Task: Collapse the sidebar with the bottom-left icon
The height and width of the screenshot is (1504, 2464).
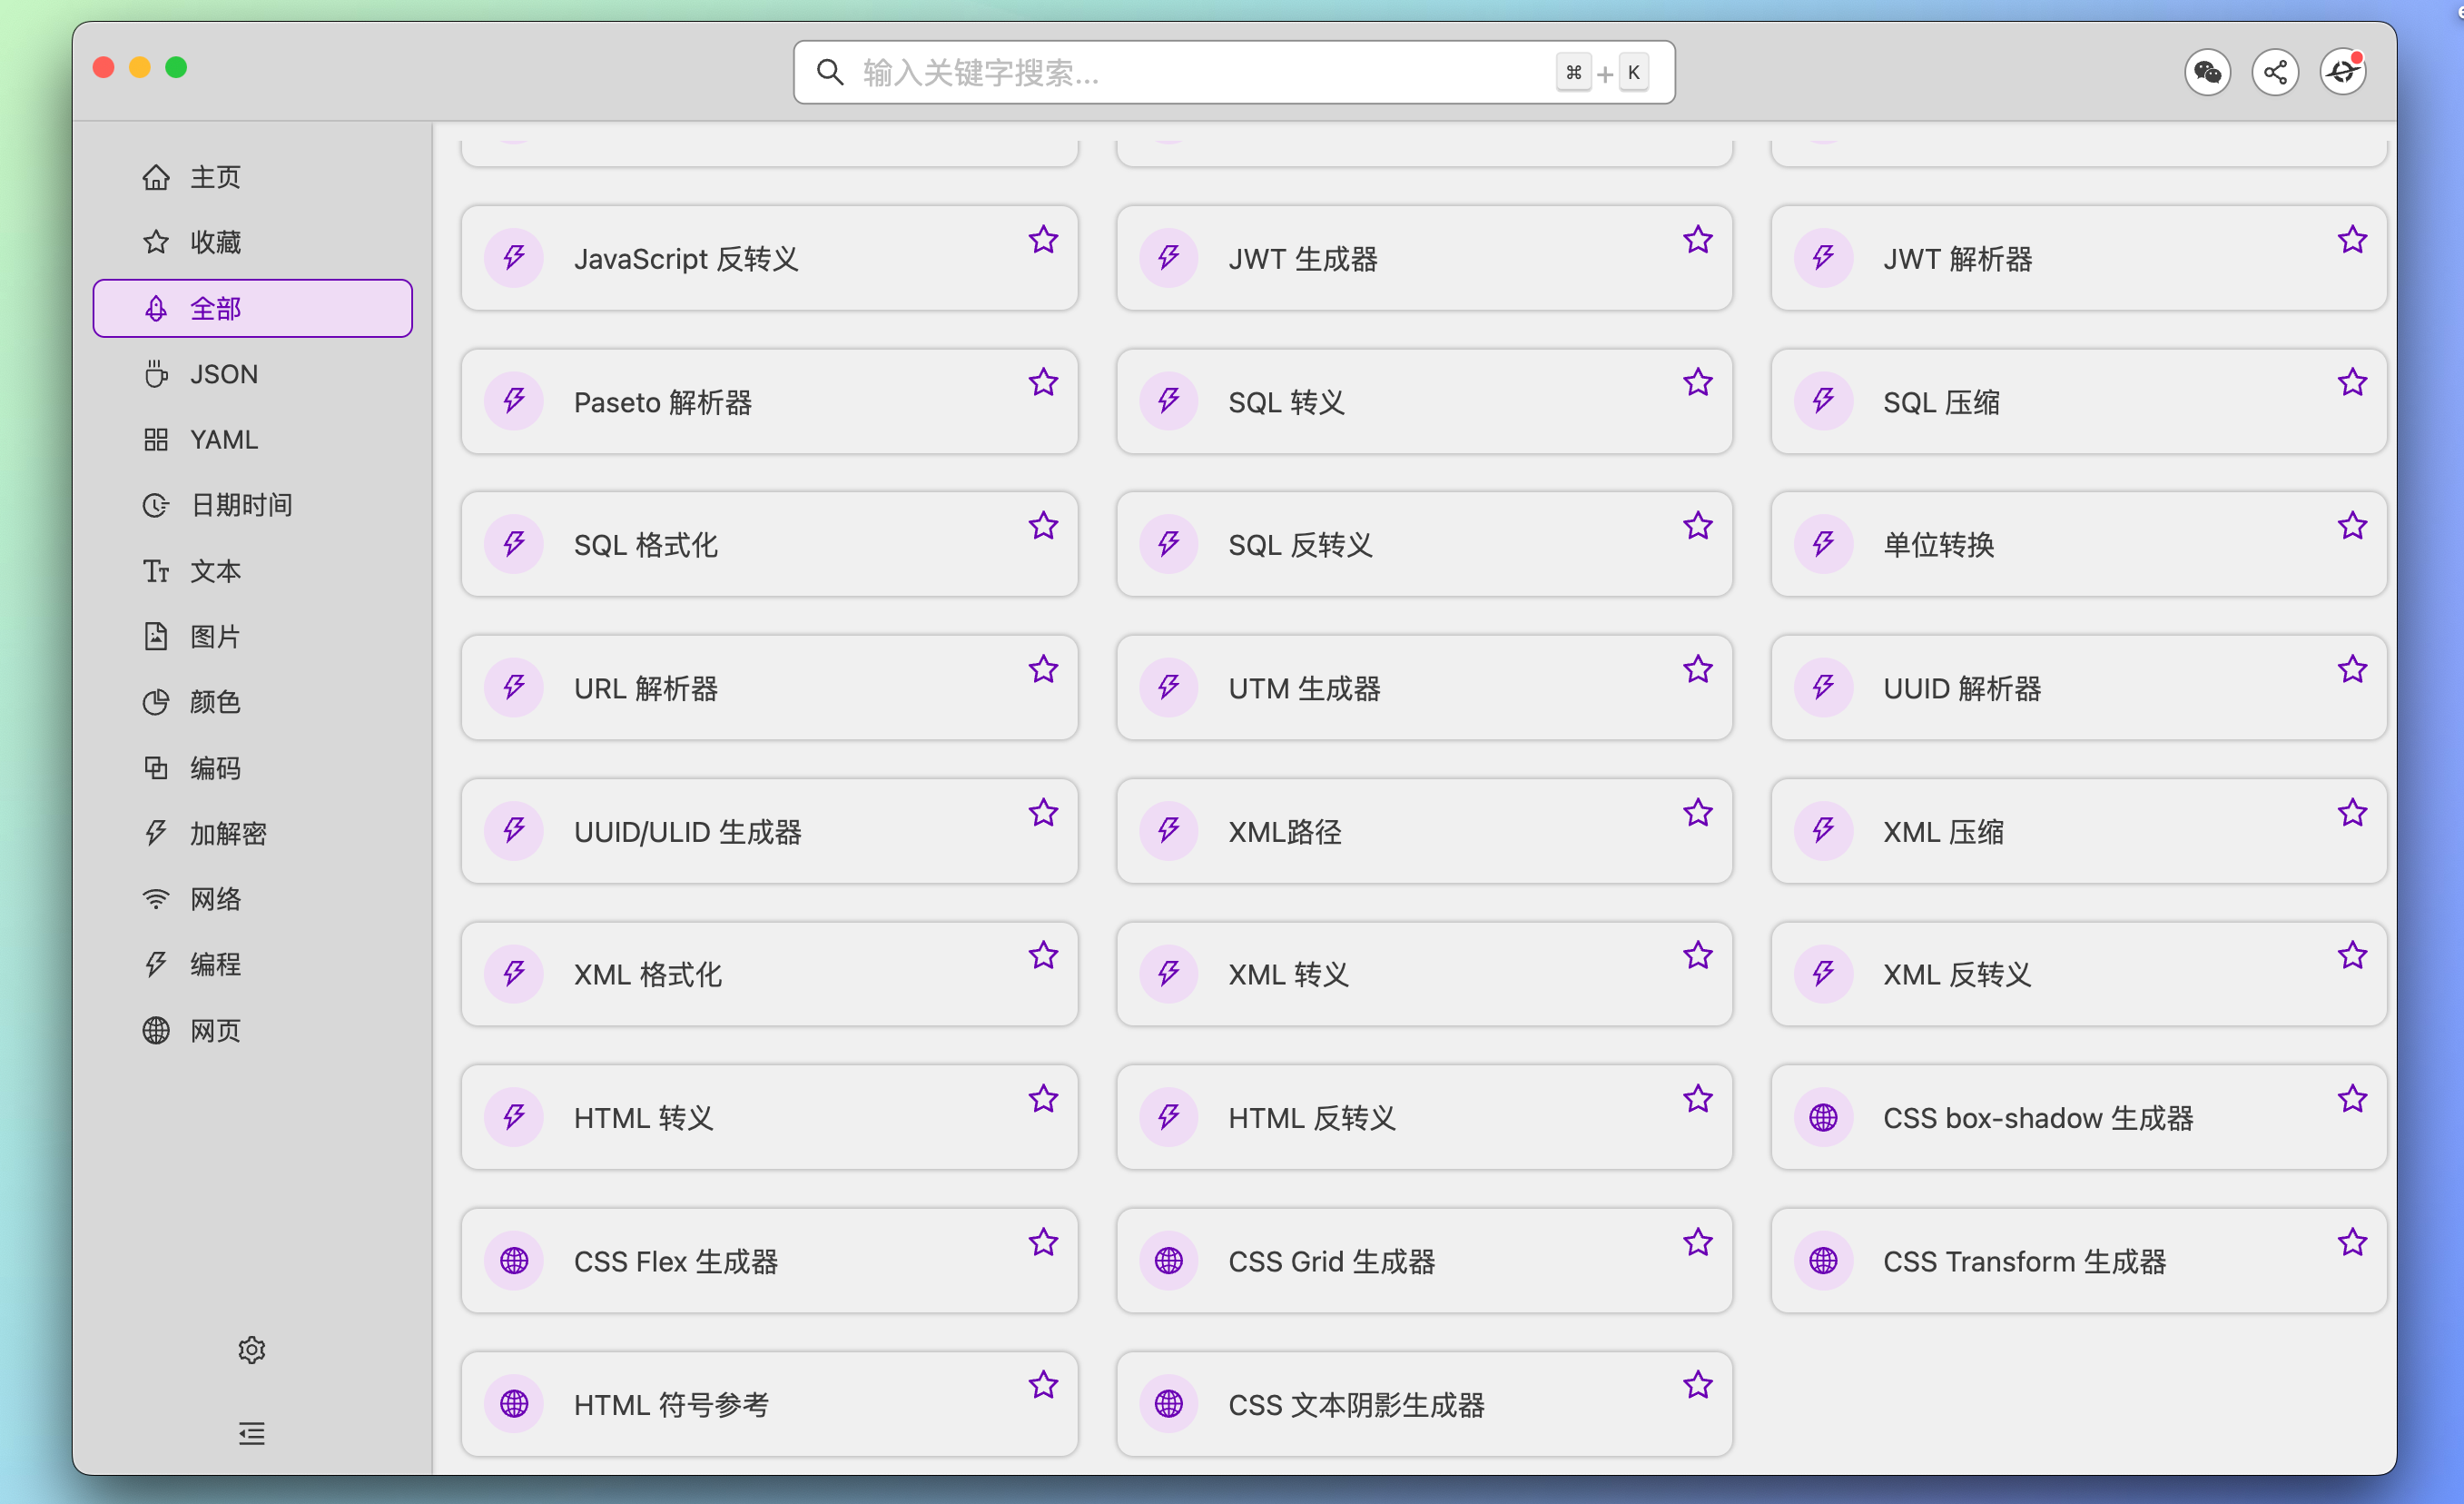Action: (251, 1433)
